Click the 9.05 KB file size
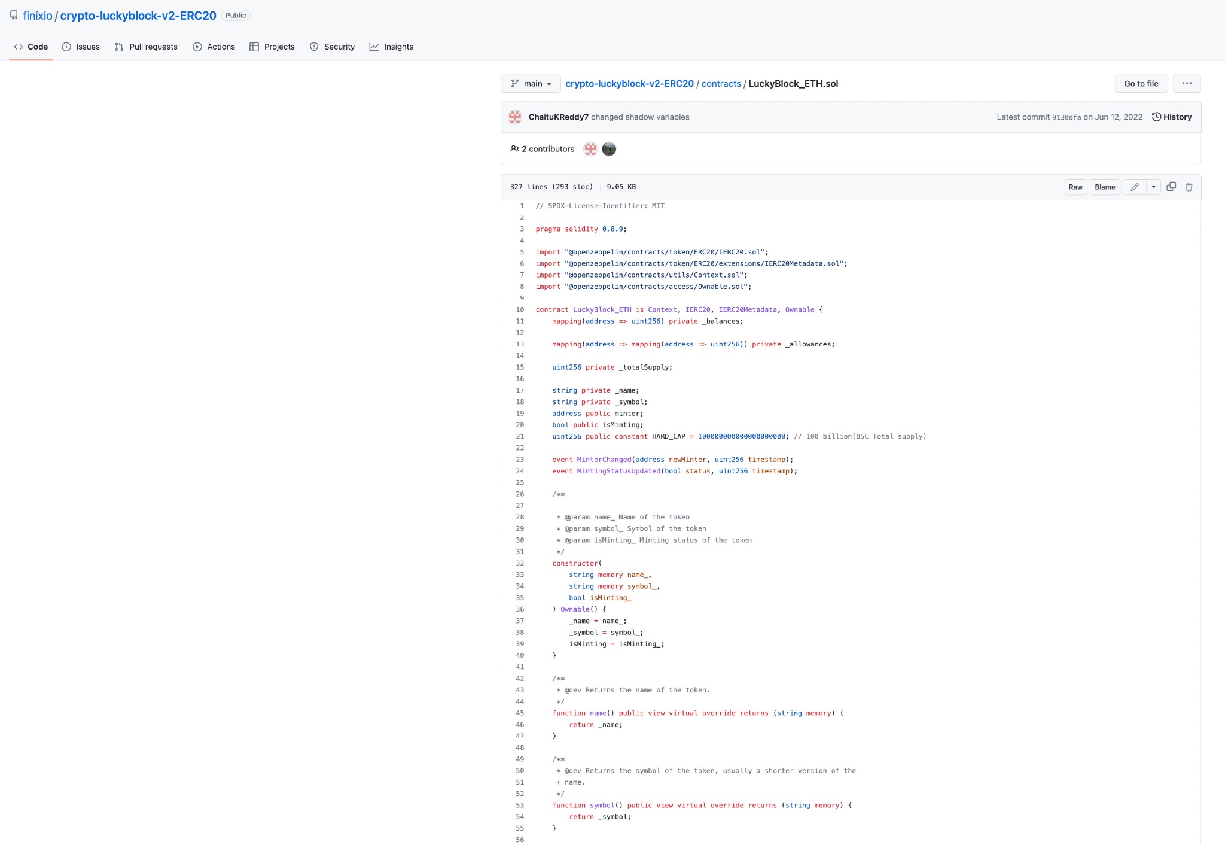Screen dimensions: 1225x845 click(621, 187)
